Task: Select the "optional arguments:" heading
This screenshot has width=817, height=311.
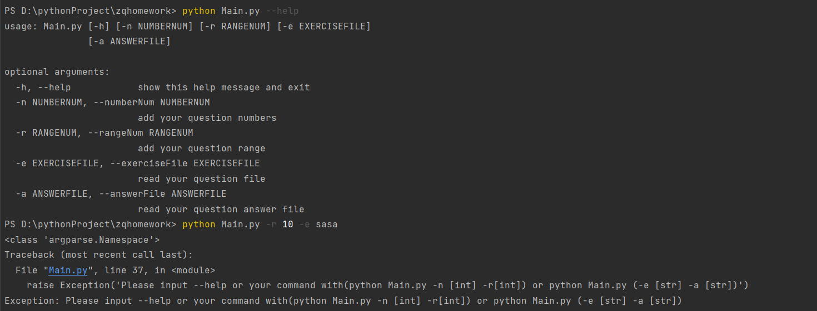Action: tap(57, 72)
